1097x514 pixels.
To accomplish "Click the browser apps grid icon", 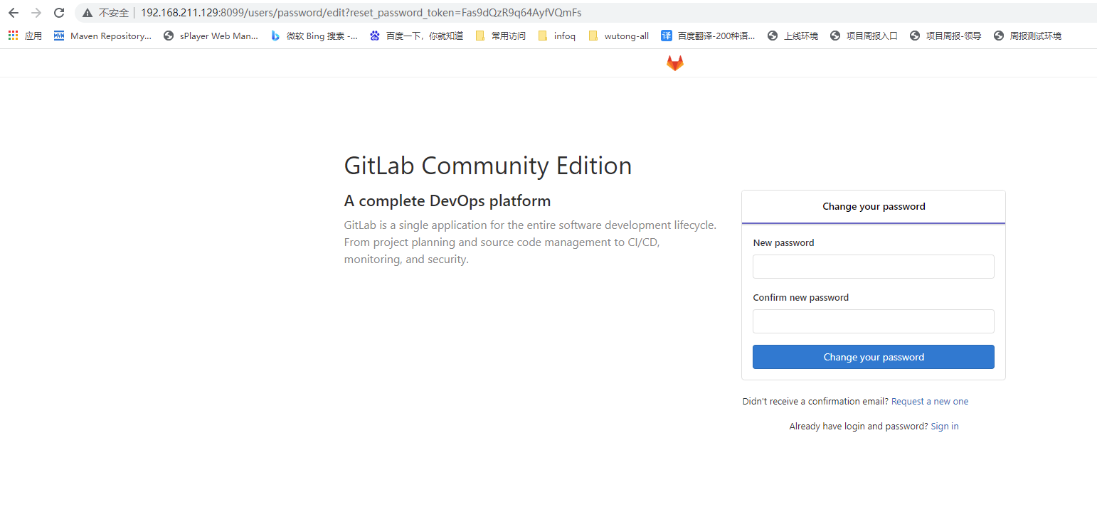I will 13,35.
